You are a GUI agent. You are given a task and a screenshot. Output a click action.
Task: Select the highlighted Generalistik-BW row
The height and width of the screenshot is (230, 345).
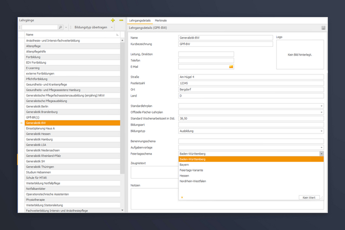pos(72,123)
